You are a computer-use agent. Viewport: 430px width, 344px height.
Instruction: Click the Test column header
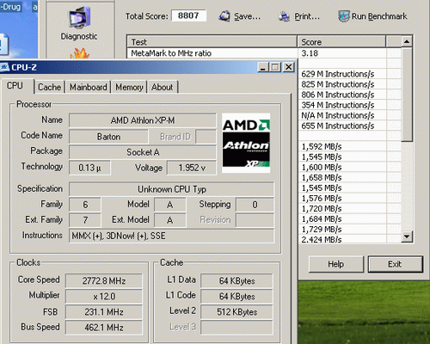coord(212,42)
